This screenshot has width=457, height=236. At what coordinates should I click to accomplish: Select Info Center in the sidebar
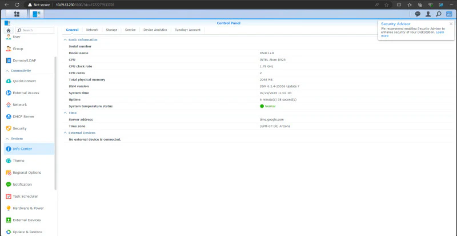(29, 149)
